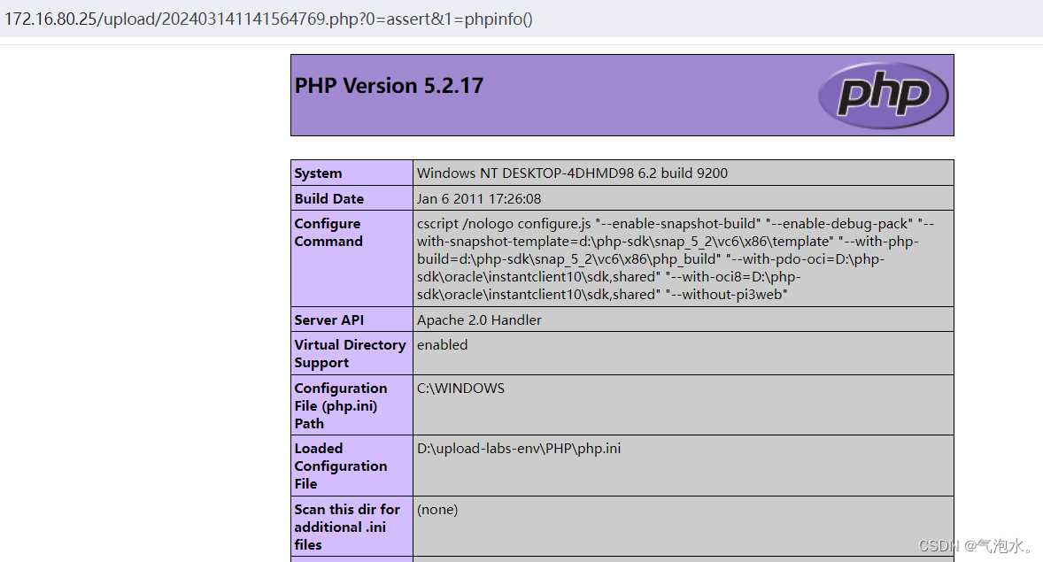This screenshot has width=1043, height=562.
Task: Select the cscript configure.js command text
Action: tap(676, 258)
